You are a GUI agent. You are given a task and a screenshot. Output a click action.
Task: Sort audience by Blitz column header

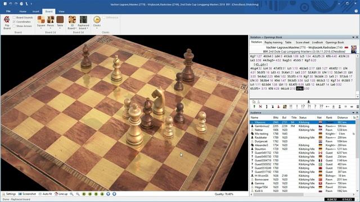276,117
